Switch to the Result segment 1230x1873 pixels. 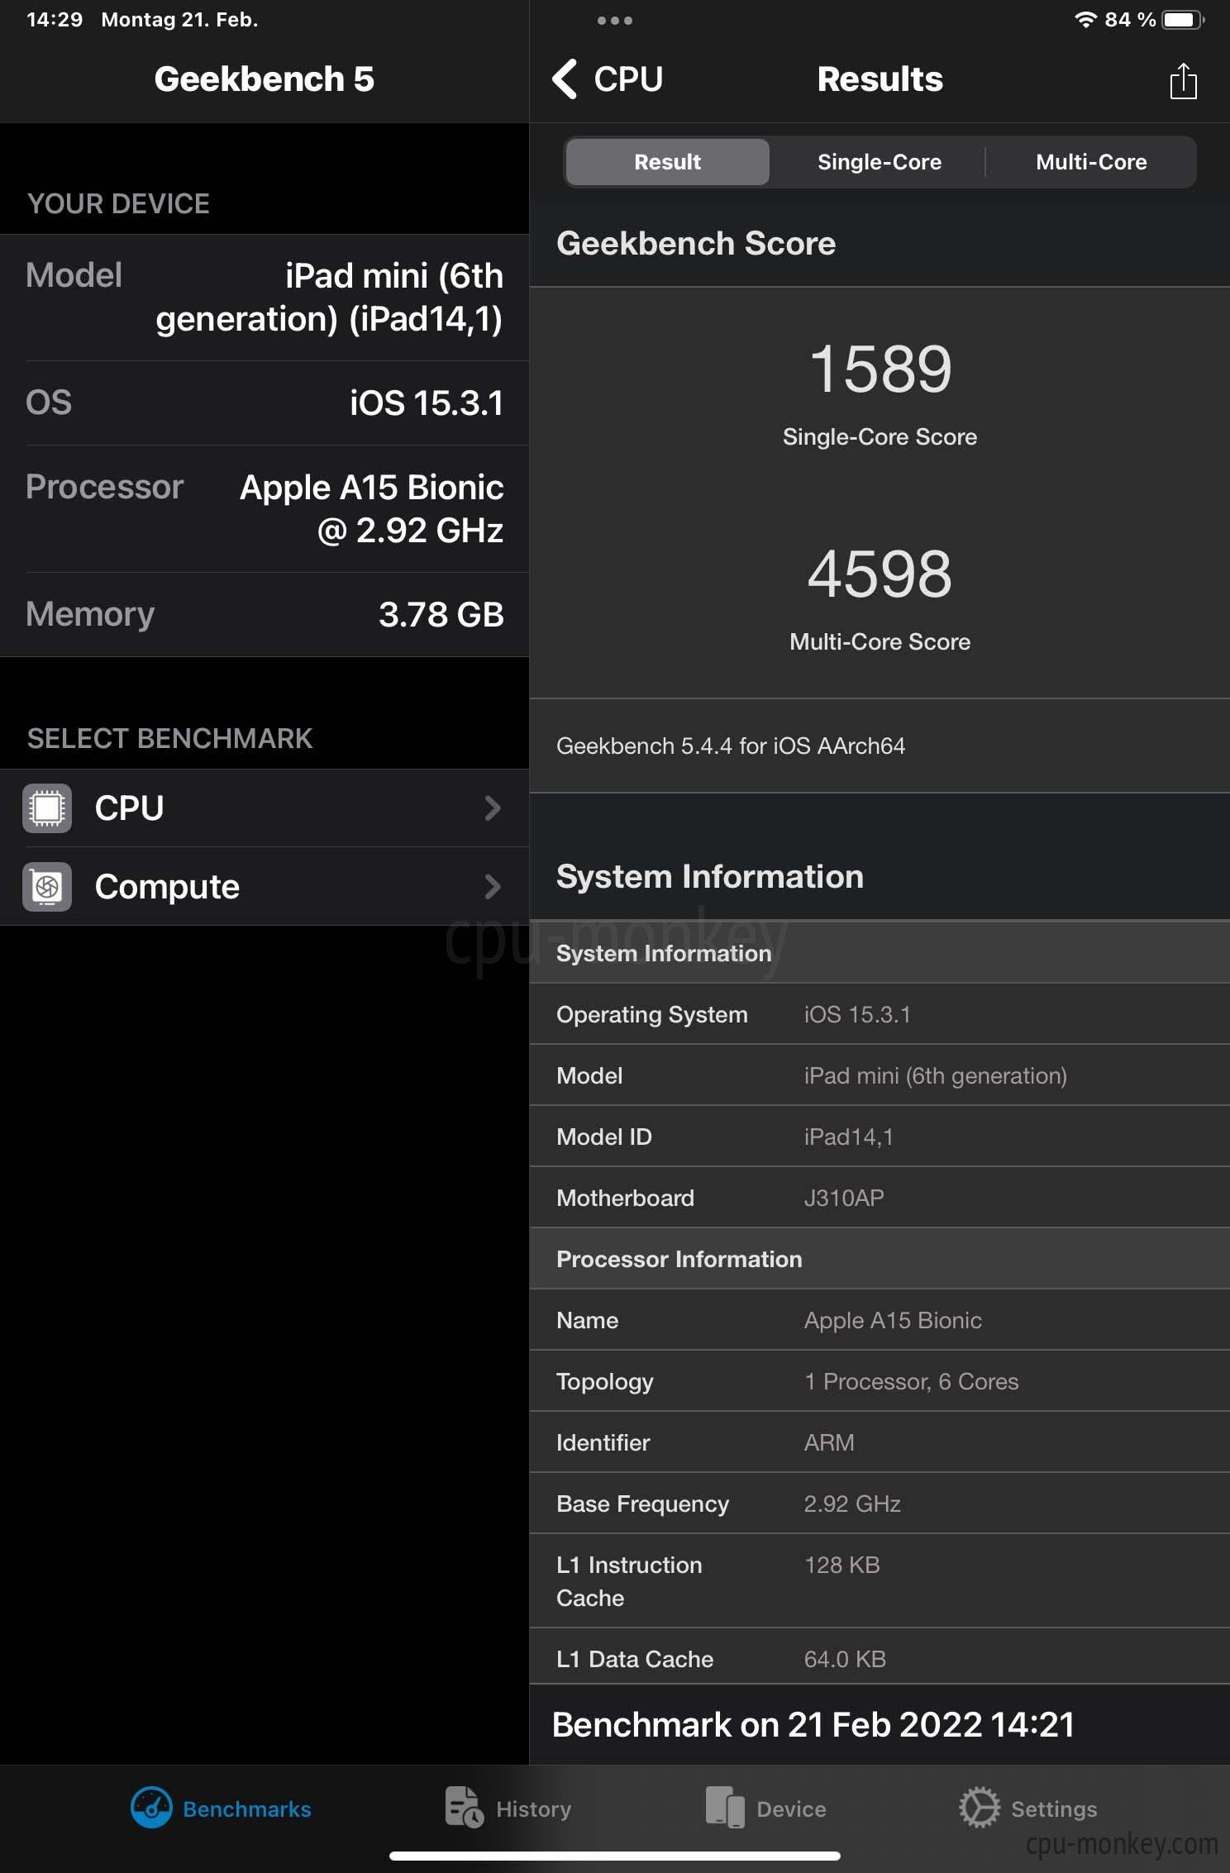pos(668,162)
